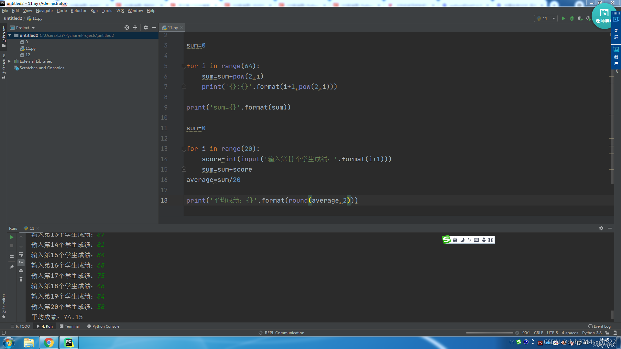Open the teacher screen teal circle widget
The width and height of the screenshot is (621, 349).
coord(604,16)
